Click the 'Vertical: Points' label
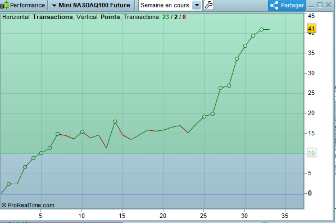The height and width of the screenshot is (223, 336). click(98, 17)
